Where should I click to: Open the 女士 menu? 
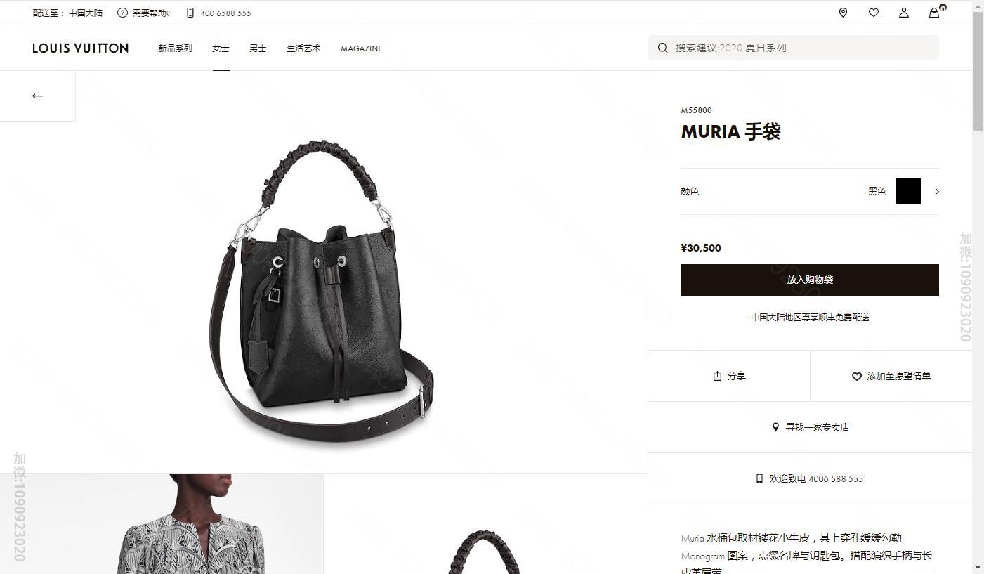[x=221, y=48]
